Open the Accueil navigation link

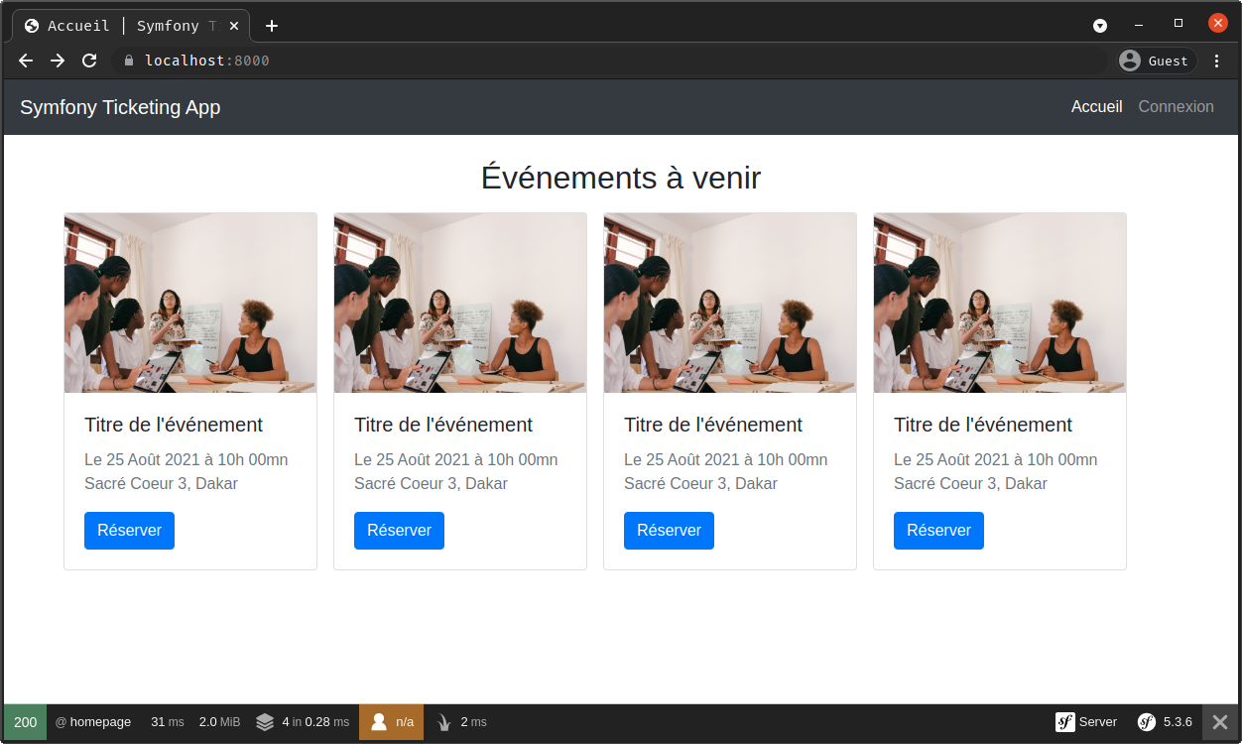coord(1096,107)
